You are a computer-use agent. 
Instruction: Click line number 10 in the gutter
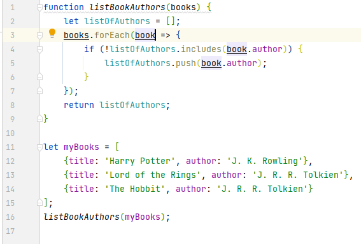[10, 133]
